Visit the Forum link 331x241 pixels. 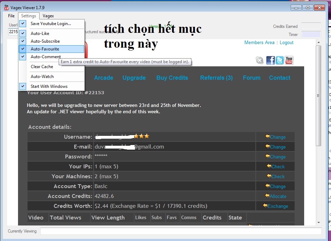[x=252, y=78]
